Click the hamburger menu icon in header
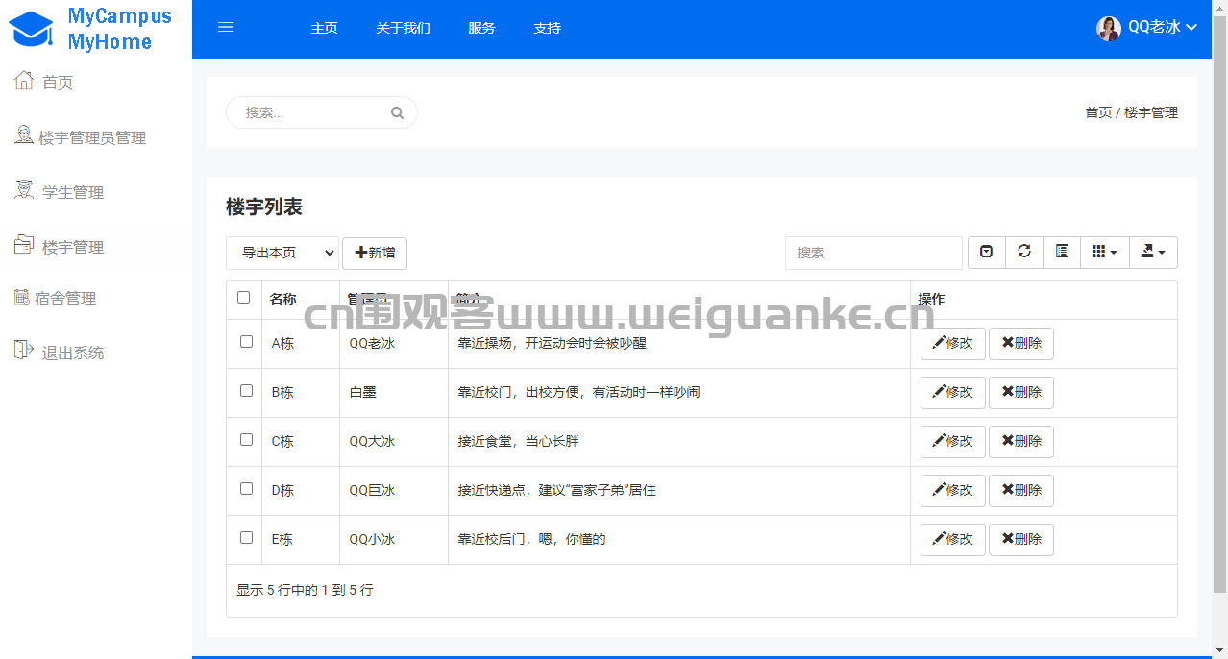This screenshot has height=659, width=1228. (x=226, y=28)
